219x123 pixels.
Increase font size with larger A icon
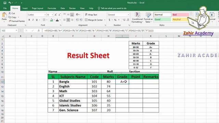click(56, 15)
